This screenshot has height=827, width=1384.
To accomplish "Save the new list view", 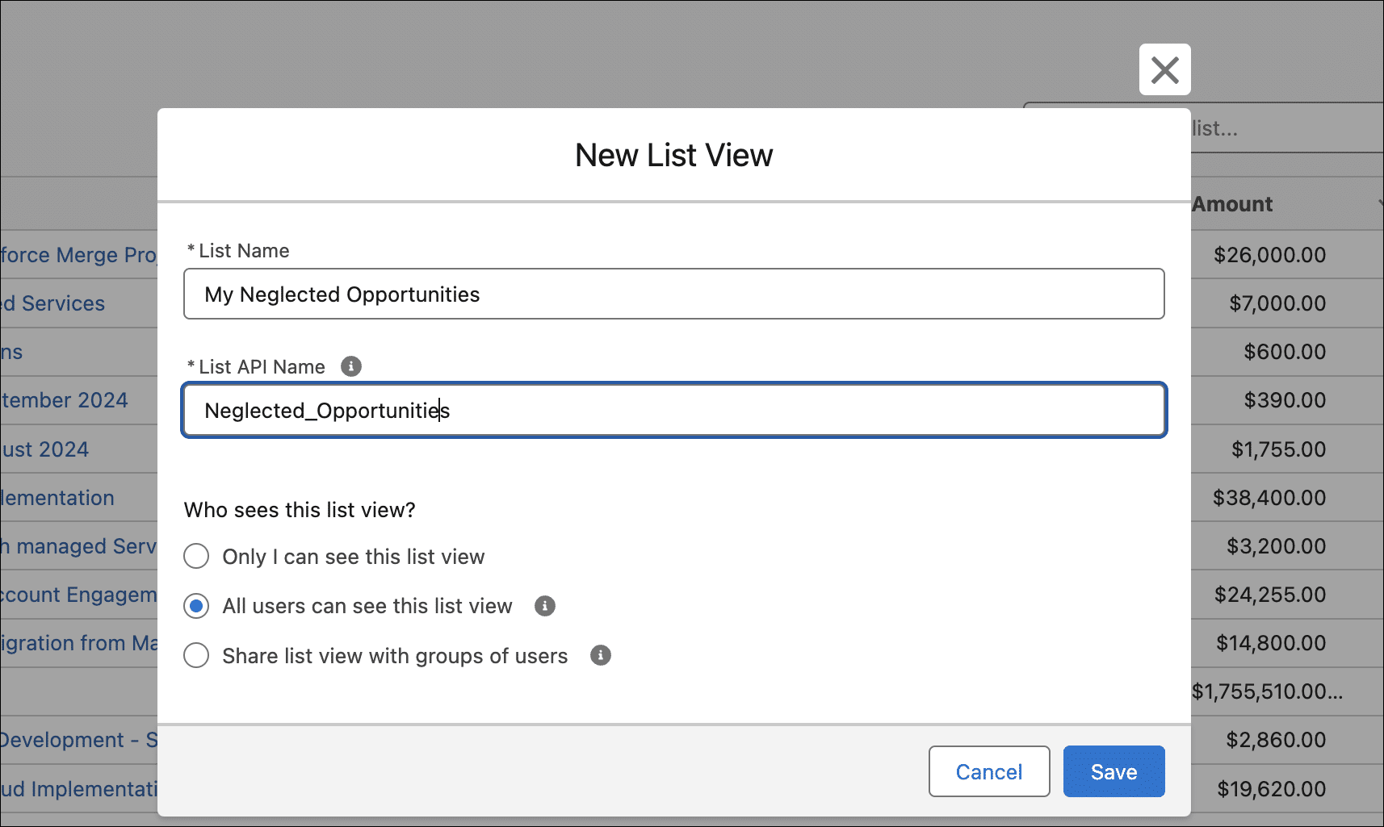I will point(1113,771).
